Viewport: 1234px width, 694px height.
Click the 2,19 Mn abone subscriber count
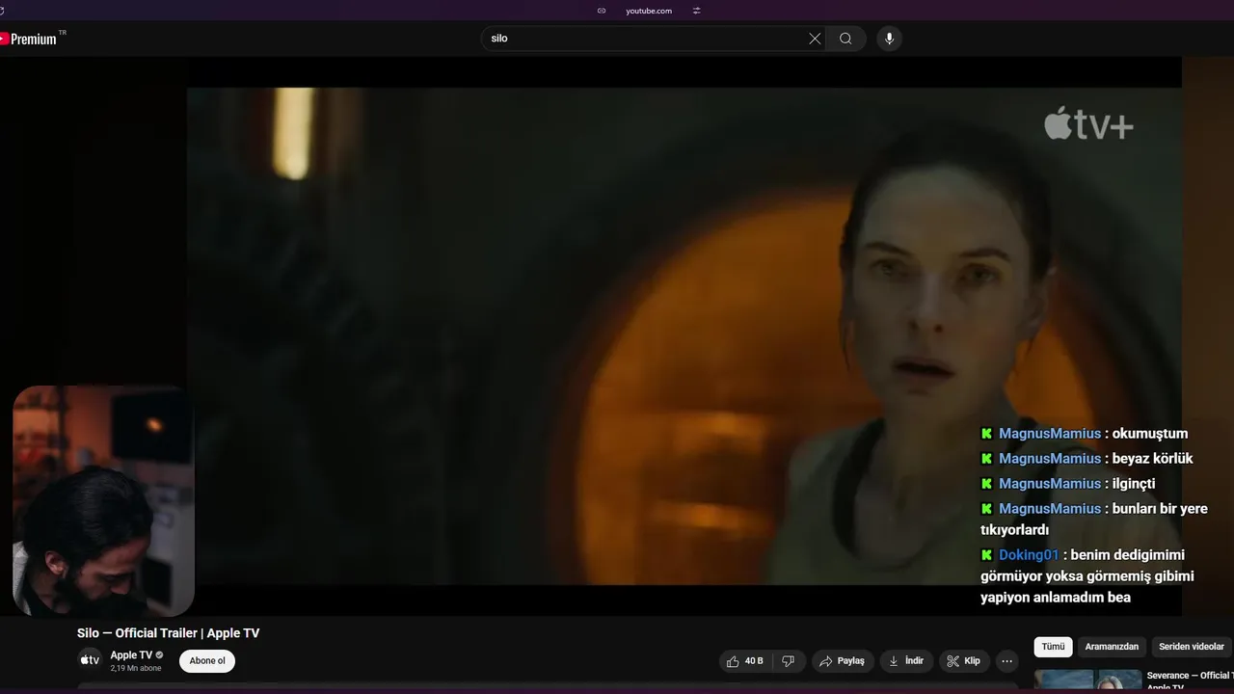click(136, 668)
